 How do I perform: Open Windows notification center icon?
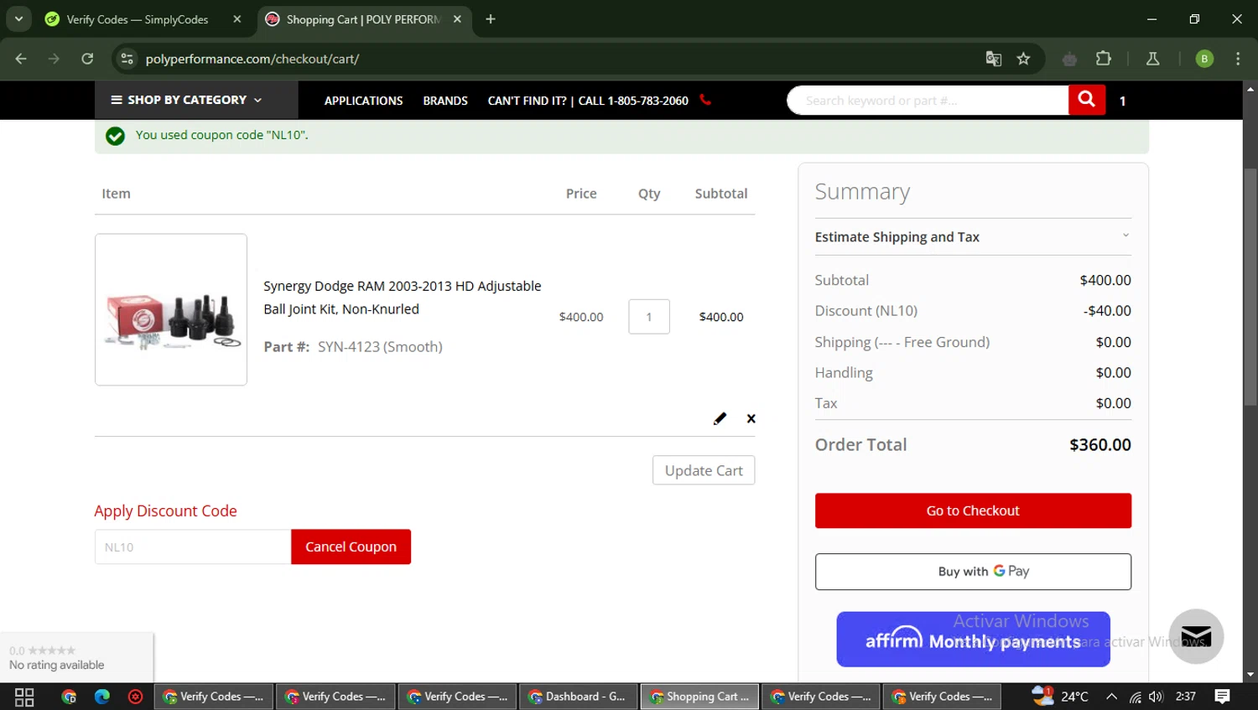click(x=1222, y=697)
